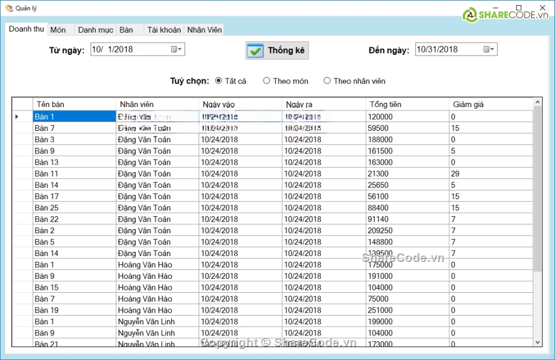Click the total amount 209250
The width and height of the screenshot is (555, 360).
407,230
